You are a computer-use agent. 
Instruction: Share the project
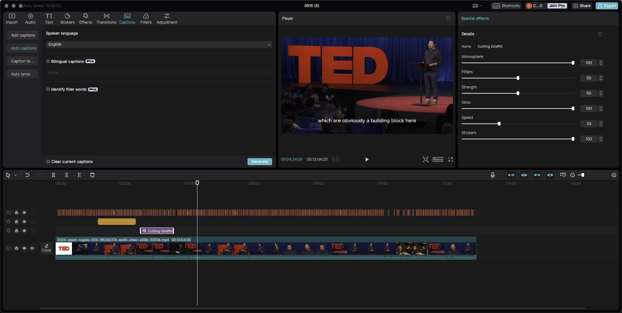(582, 6)
